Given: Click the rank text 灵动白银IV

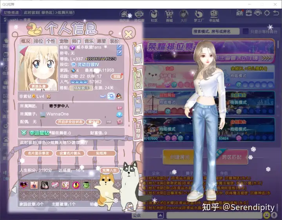Looking at the screenshot, I should (88, 64).
